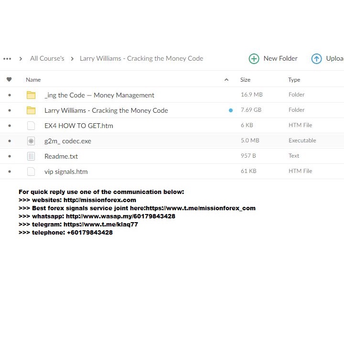Screen dimensions: 344x344
Task: Go to All Course's breadcrumb
Action: click(47, 59)
